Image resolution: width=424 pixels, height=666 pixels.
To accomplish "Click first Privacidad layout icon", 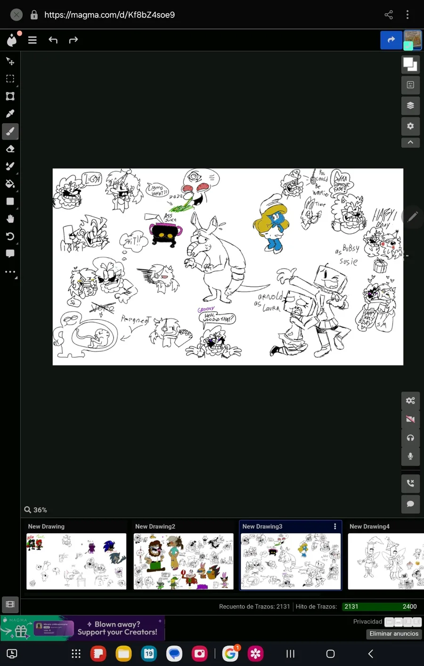I will point(389,622).
